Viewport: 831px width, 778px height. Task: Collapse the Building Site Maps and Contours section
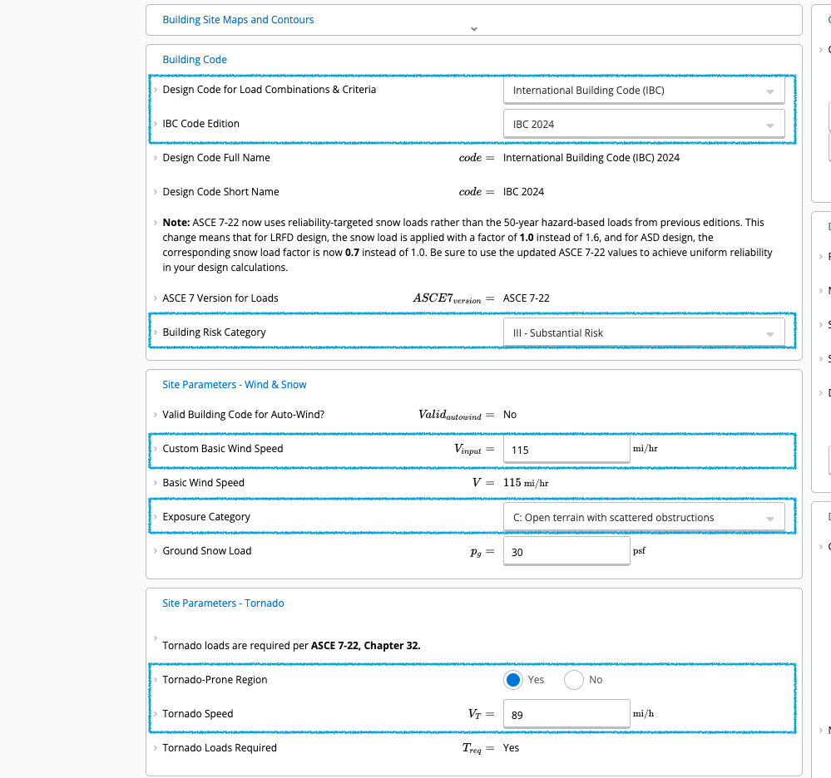tap(473, 28)
